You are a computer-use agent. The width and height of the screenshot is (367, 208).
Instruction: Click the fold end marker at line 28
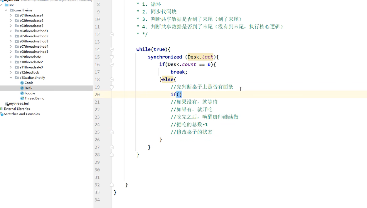[112, 155]
